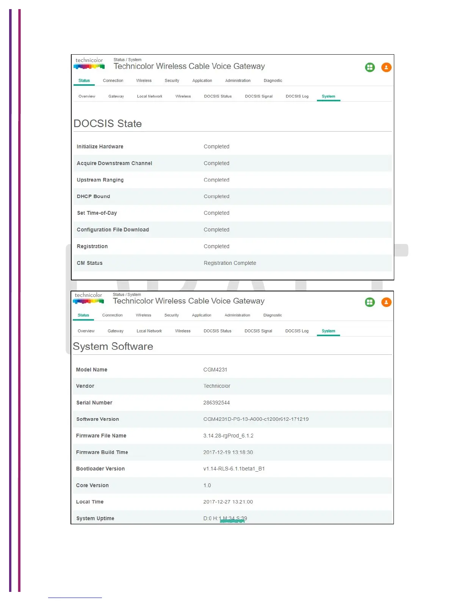Open the Application tab in the DOCSIS State screenshot

point(202,80)
